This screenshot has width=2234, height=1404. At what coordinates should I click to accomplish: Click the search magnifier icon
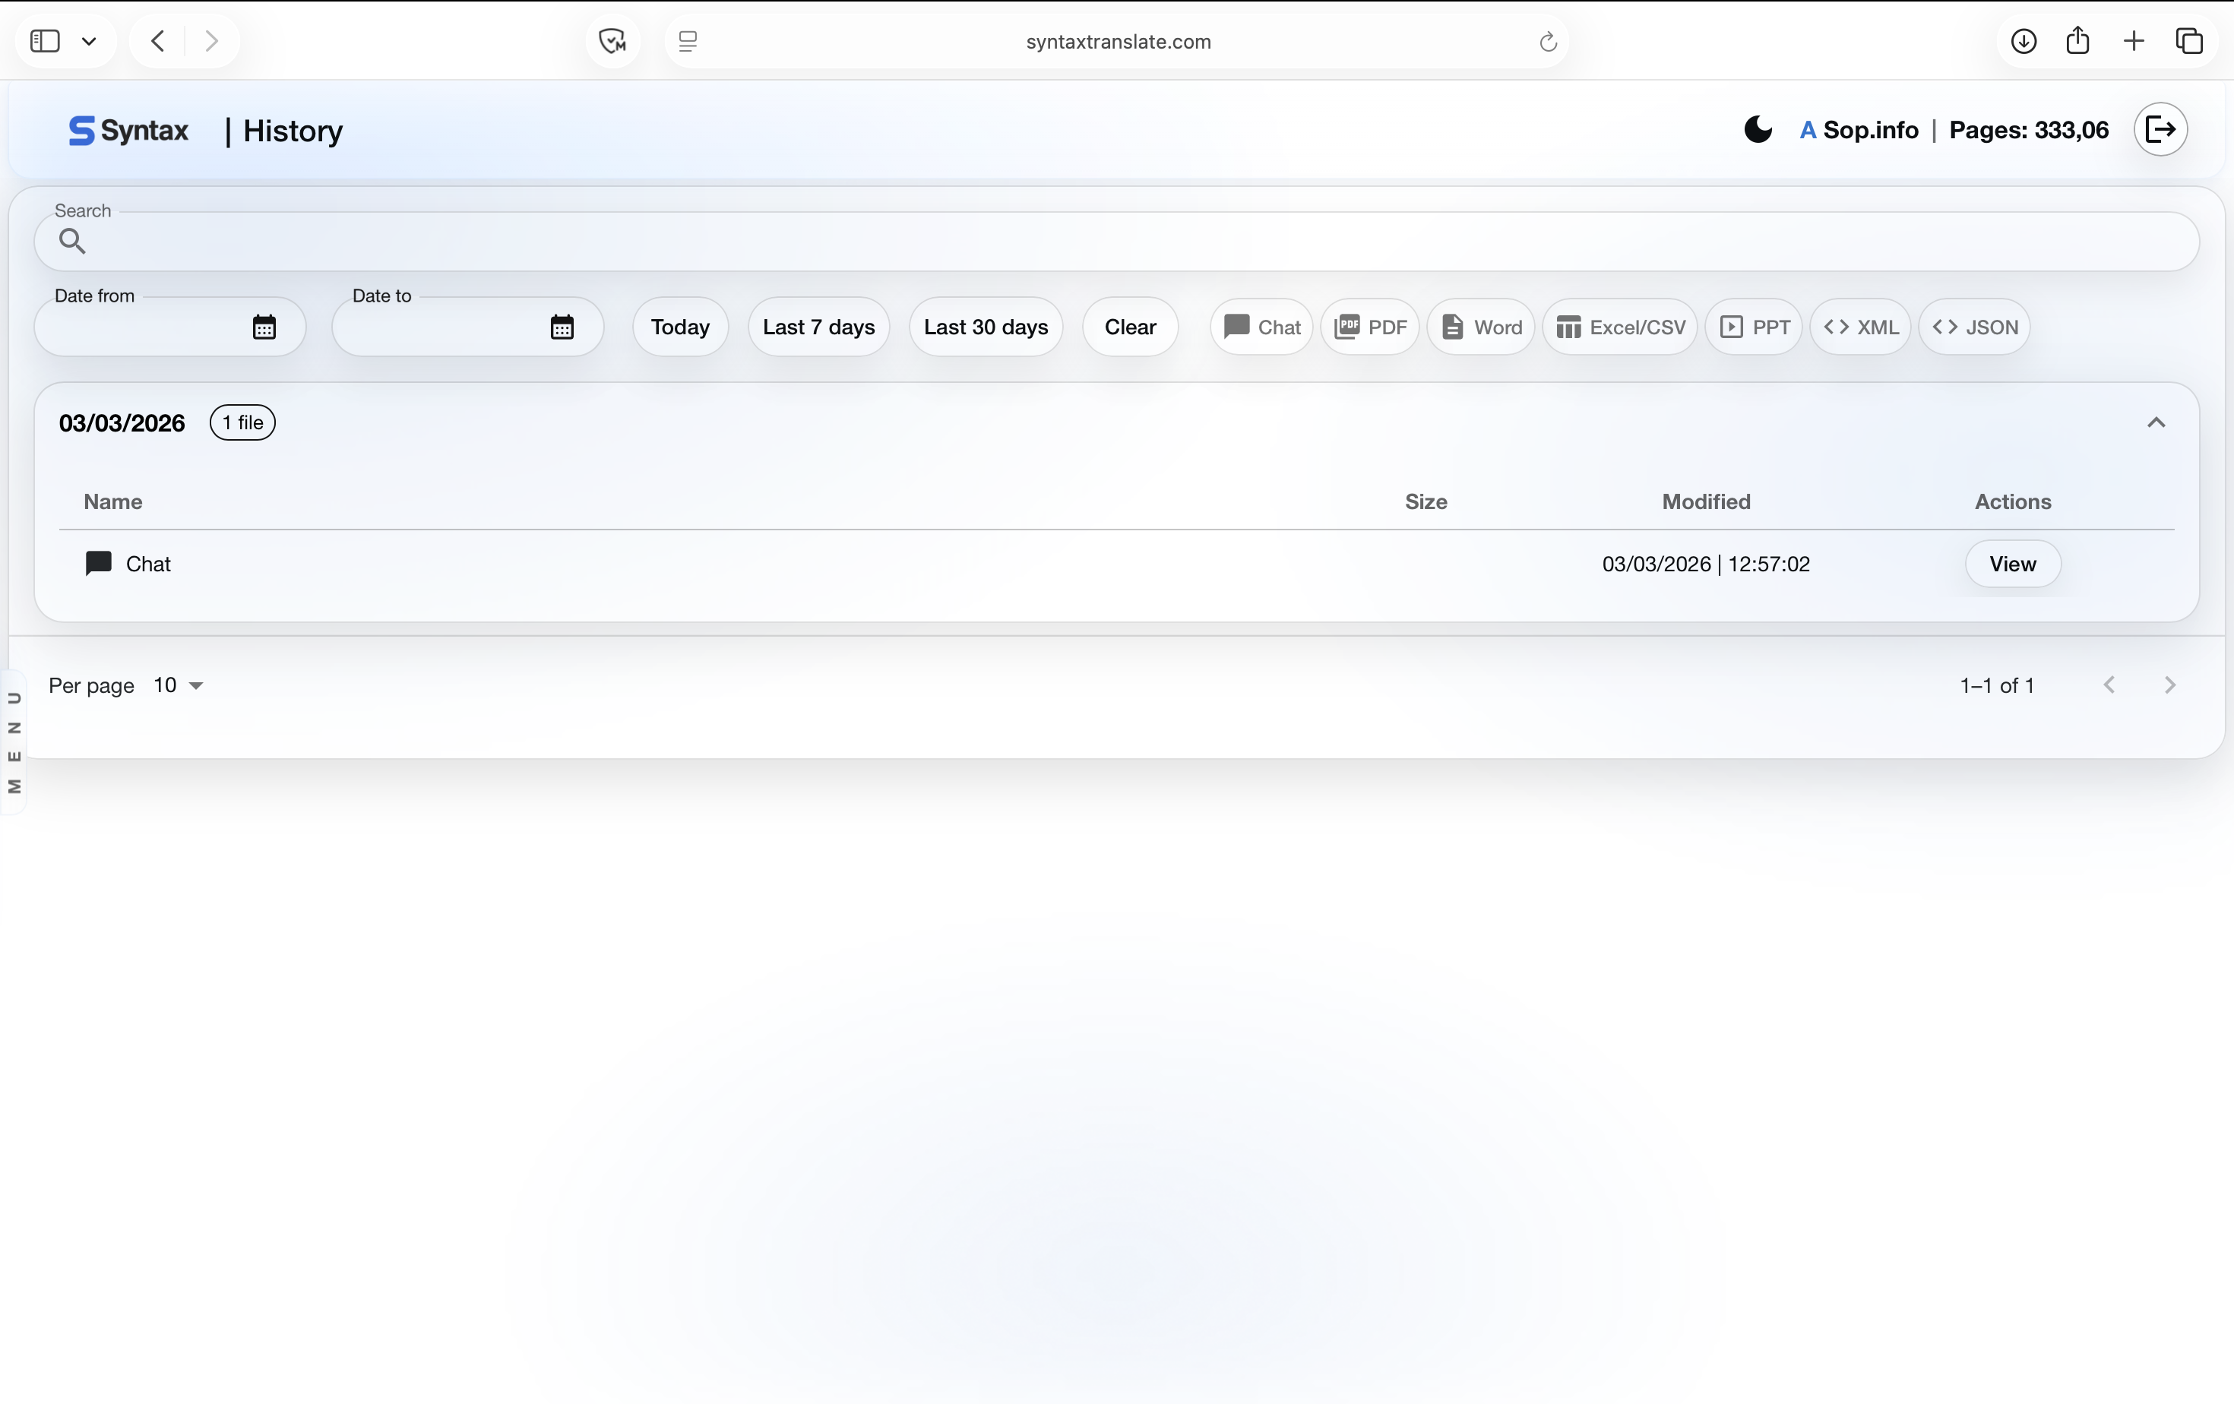pyautogui.click(x=73, y=241)
